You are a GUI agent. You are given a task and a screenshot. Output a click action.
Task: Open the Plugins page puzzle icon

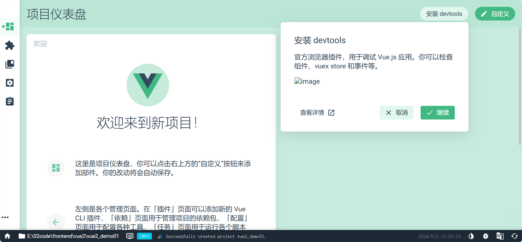click(10, 45)
